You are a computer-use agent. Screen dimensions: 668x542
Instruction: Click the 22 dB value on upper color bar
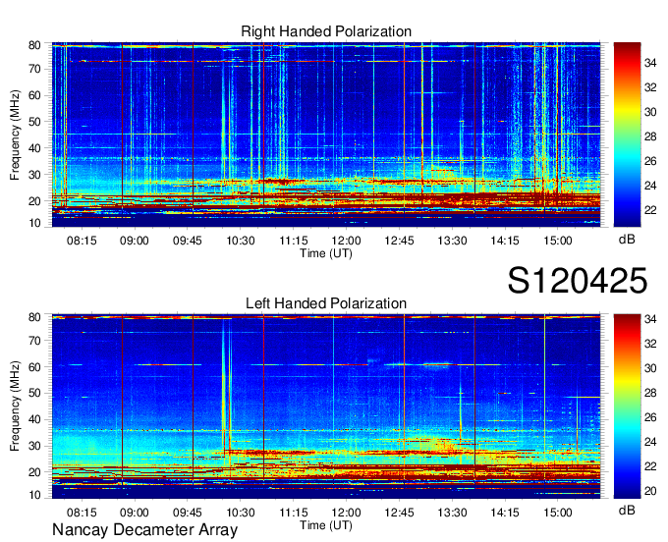coord(650,210)
